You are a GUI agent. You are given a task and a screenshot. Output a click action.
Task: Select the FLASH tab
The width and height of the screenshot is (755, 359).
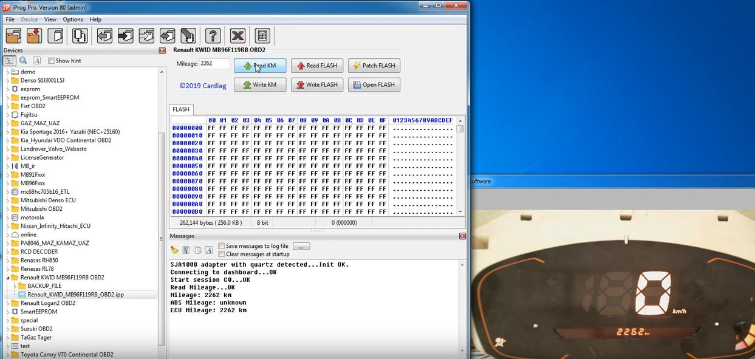click(x=181, y=109)
